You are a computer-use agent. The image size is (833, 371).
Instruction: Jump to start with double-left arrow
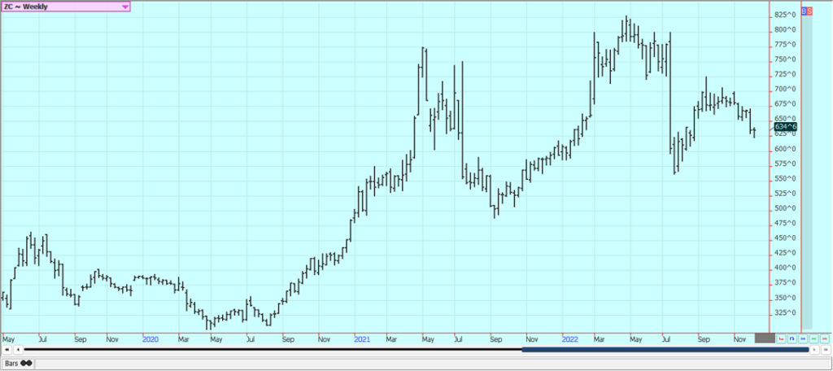pyautogui.click(x=7, y=350)
